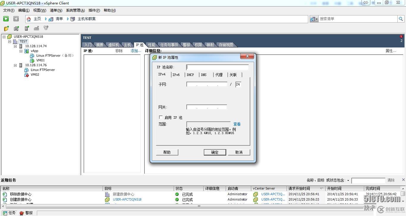Collapse the vApp node

[21, 51]
